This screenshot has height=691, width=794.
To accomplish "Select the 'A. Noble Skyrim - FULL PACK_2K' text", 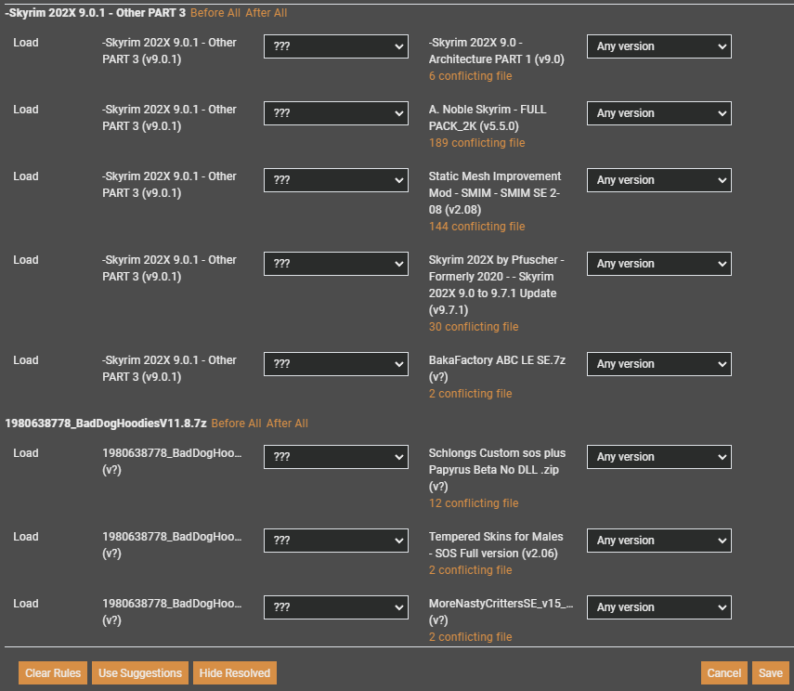I will click(488, 118).
